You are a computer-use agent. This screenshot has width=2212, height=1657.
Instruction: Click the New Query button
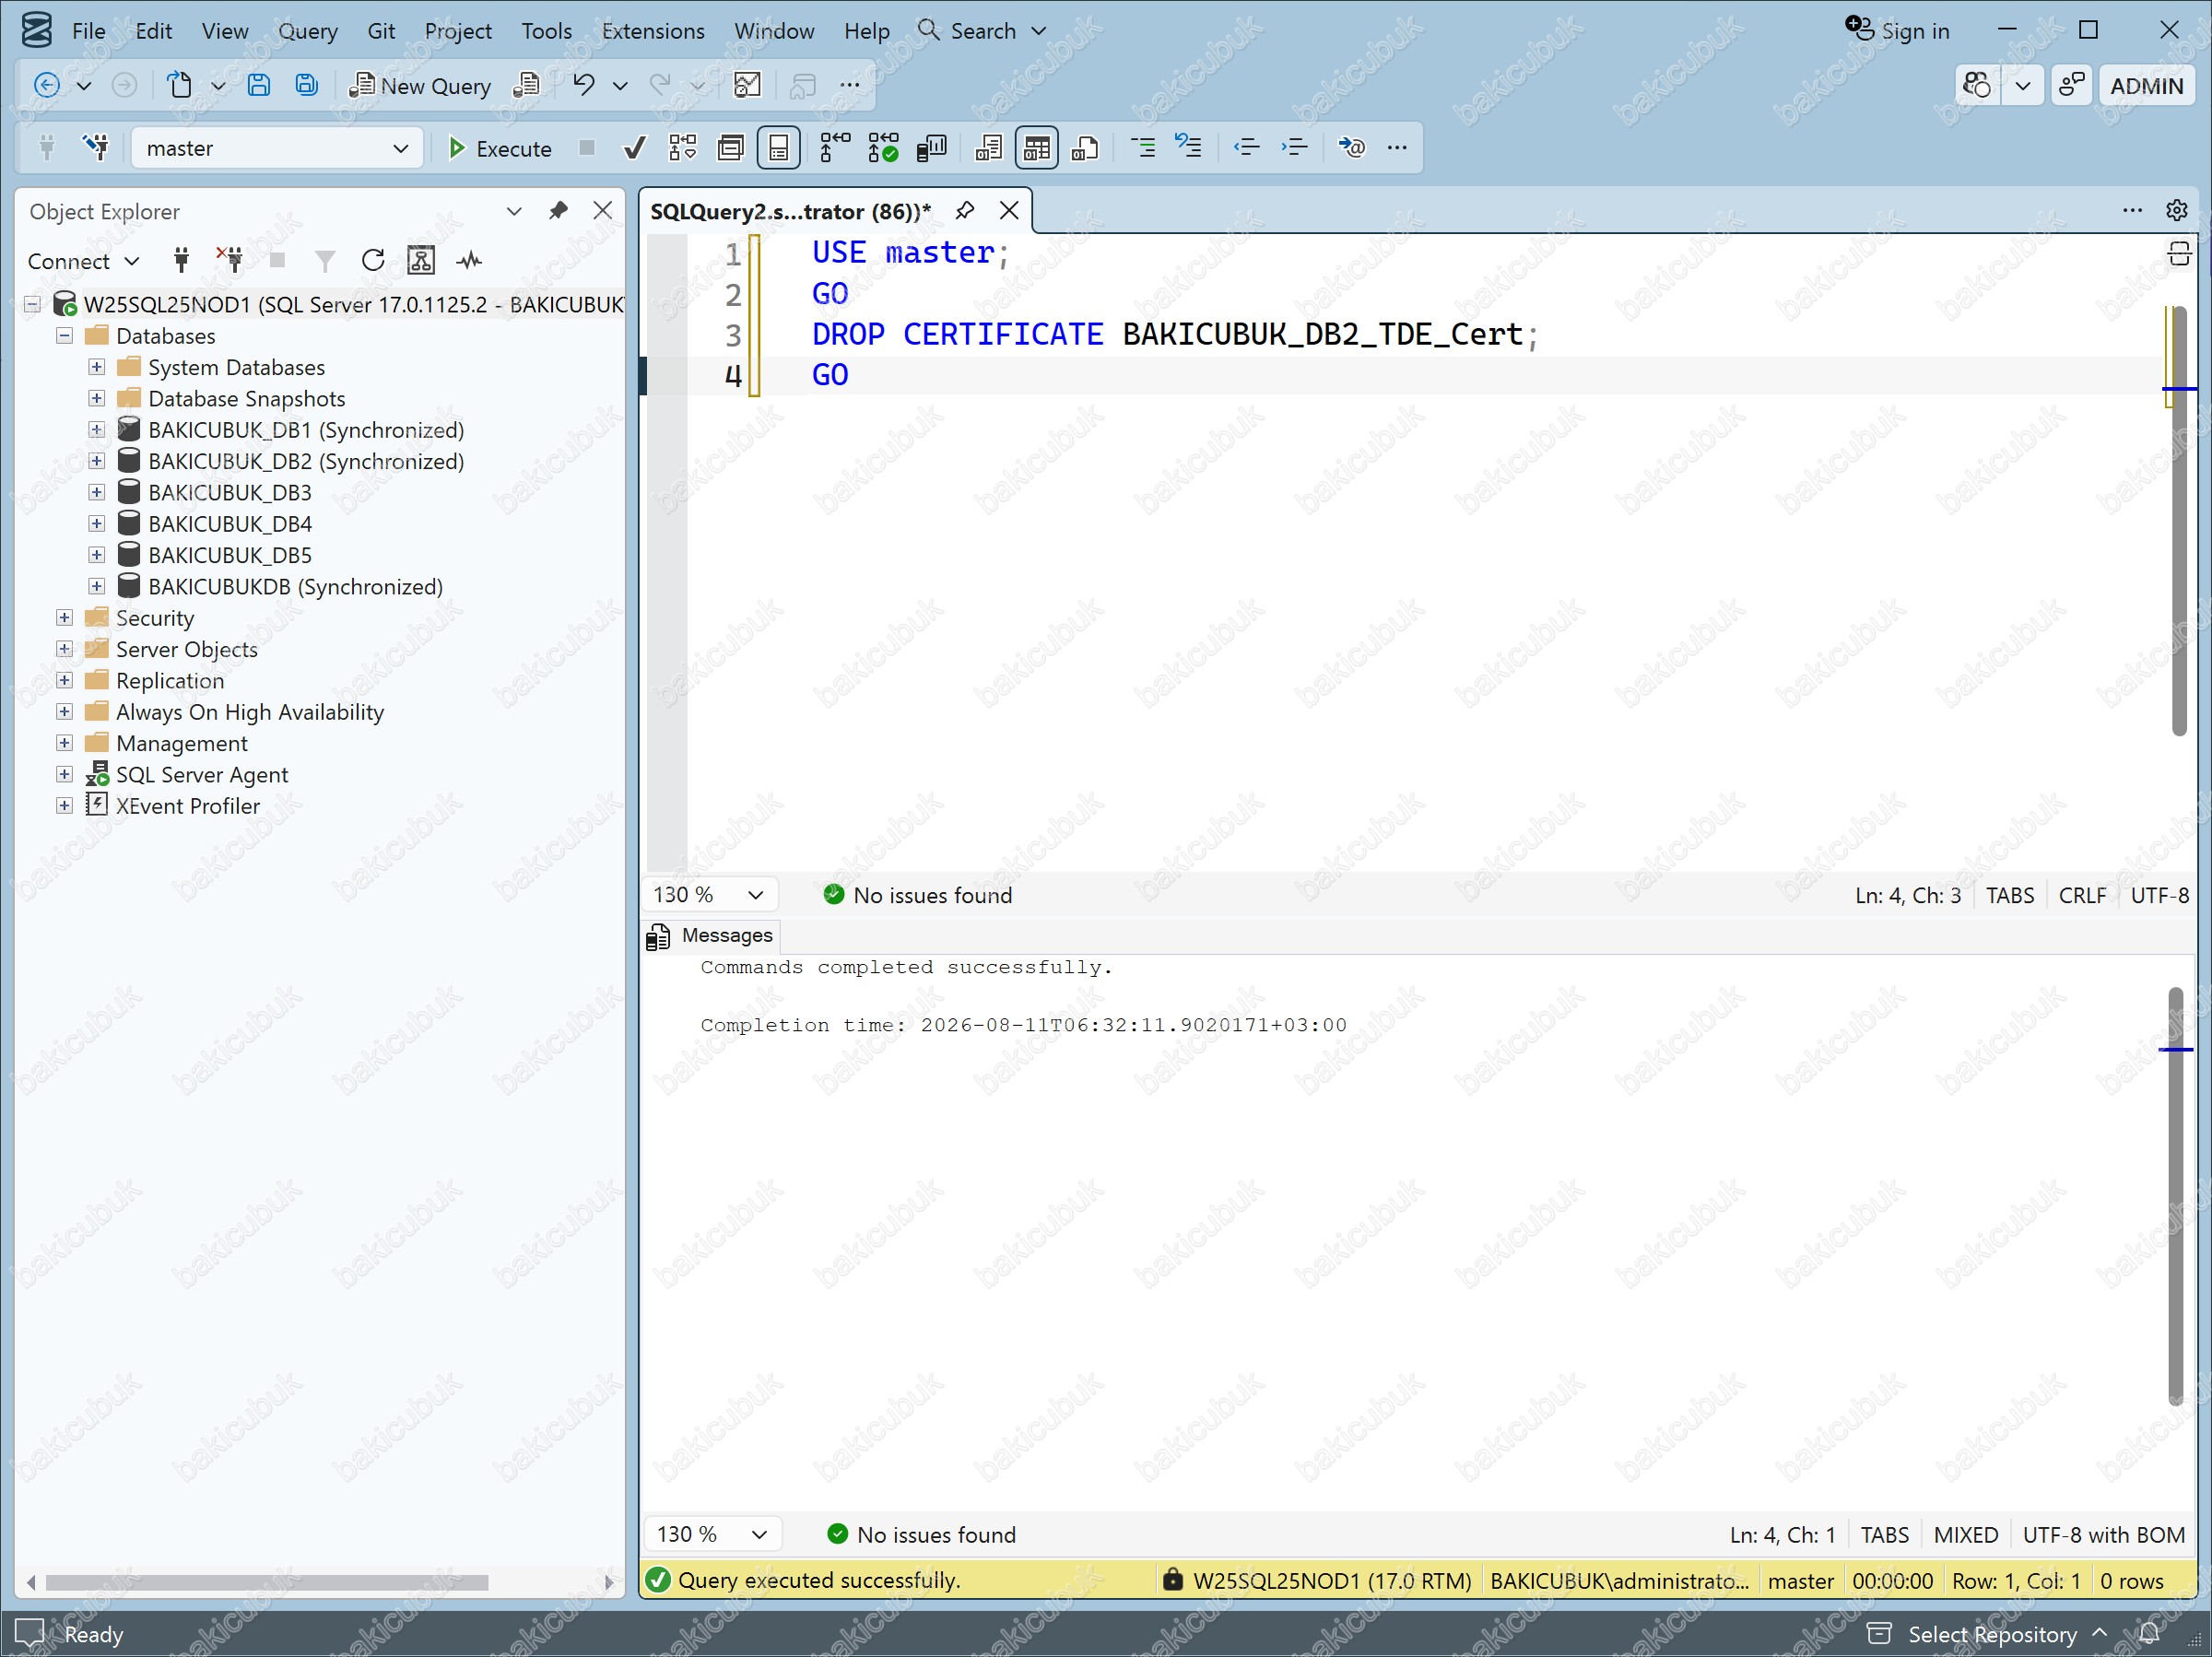coord(420,85)
